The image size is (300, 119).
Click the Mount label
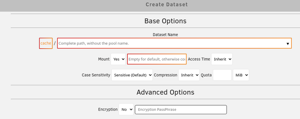click(x=104, y=59)
